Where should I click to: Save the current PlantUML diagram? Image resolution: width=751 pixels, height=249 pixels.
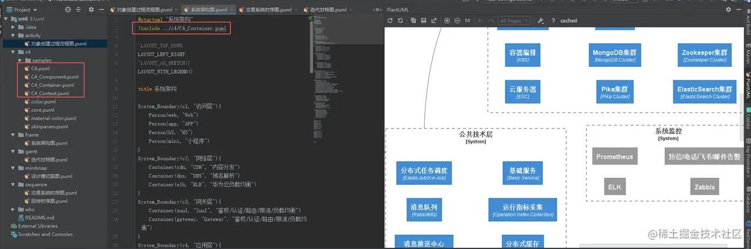point(423,21)
